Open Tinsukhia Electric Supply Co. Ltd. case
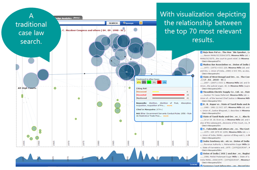This screenshot has height=170, width=257. (226, 92)
